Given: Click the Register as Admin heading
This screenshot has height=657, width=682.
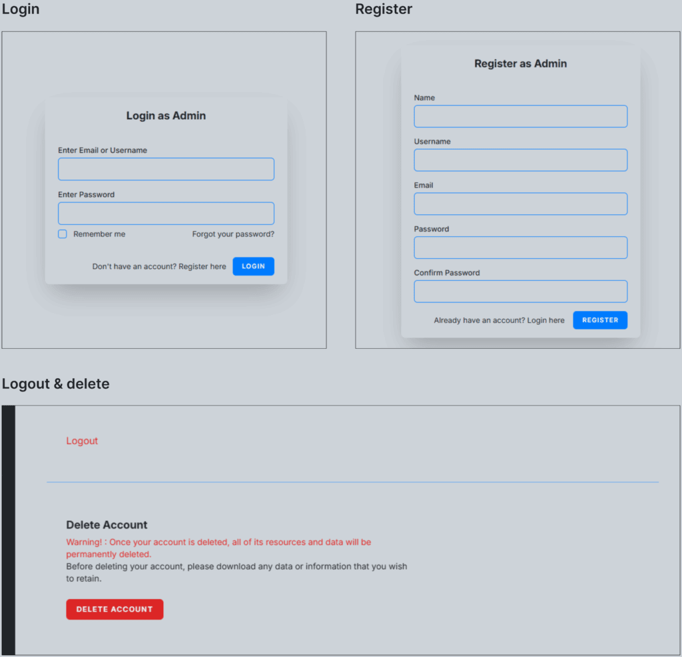Looking at the screenshot, I should [x=520, y=64].
